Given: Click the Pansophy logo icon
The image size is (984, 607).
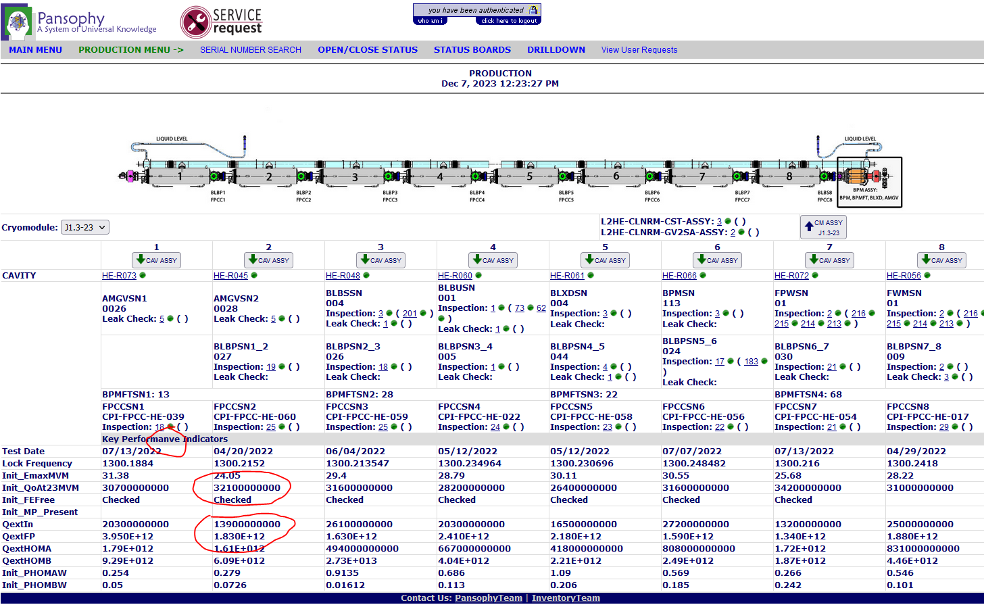Looking at the screenshot, I should (18, 22).
